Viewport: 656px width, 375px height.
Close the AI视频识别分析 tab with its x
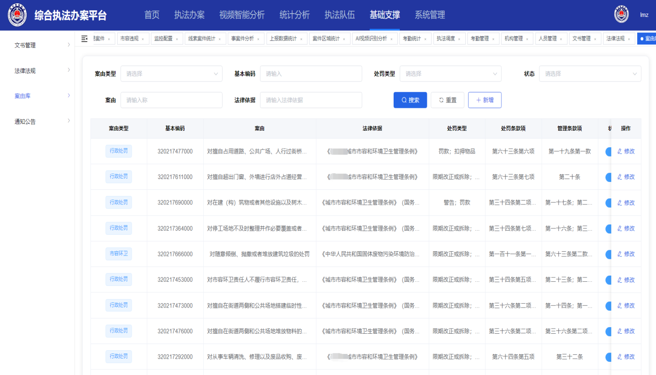point(391,39)
